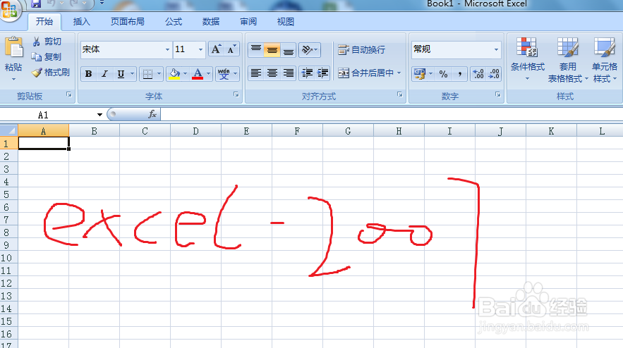Select the column D header
The width and height of the screenshot is (623, 348).
[196, 131]
